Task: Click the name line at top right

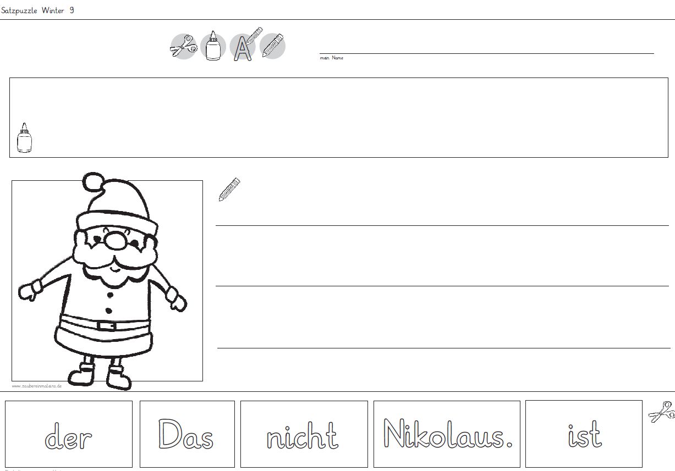Action: click(487, 53)
